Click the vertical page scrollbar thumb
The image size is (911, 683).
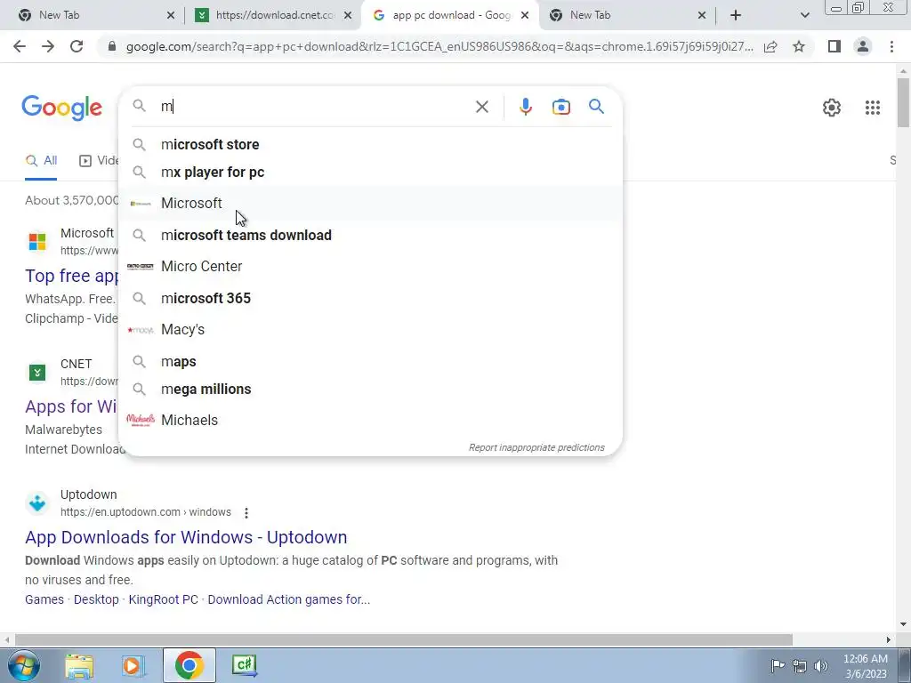click(x=903, y=101)
